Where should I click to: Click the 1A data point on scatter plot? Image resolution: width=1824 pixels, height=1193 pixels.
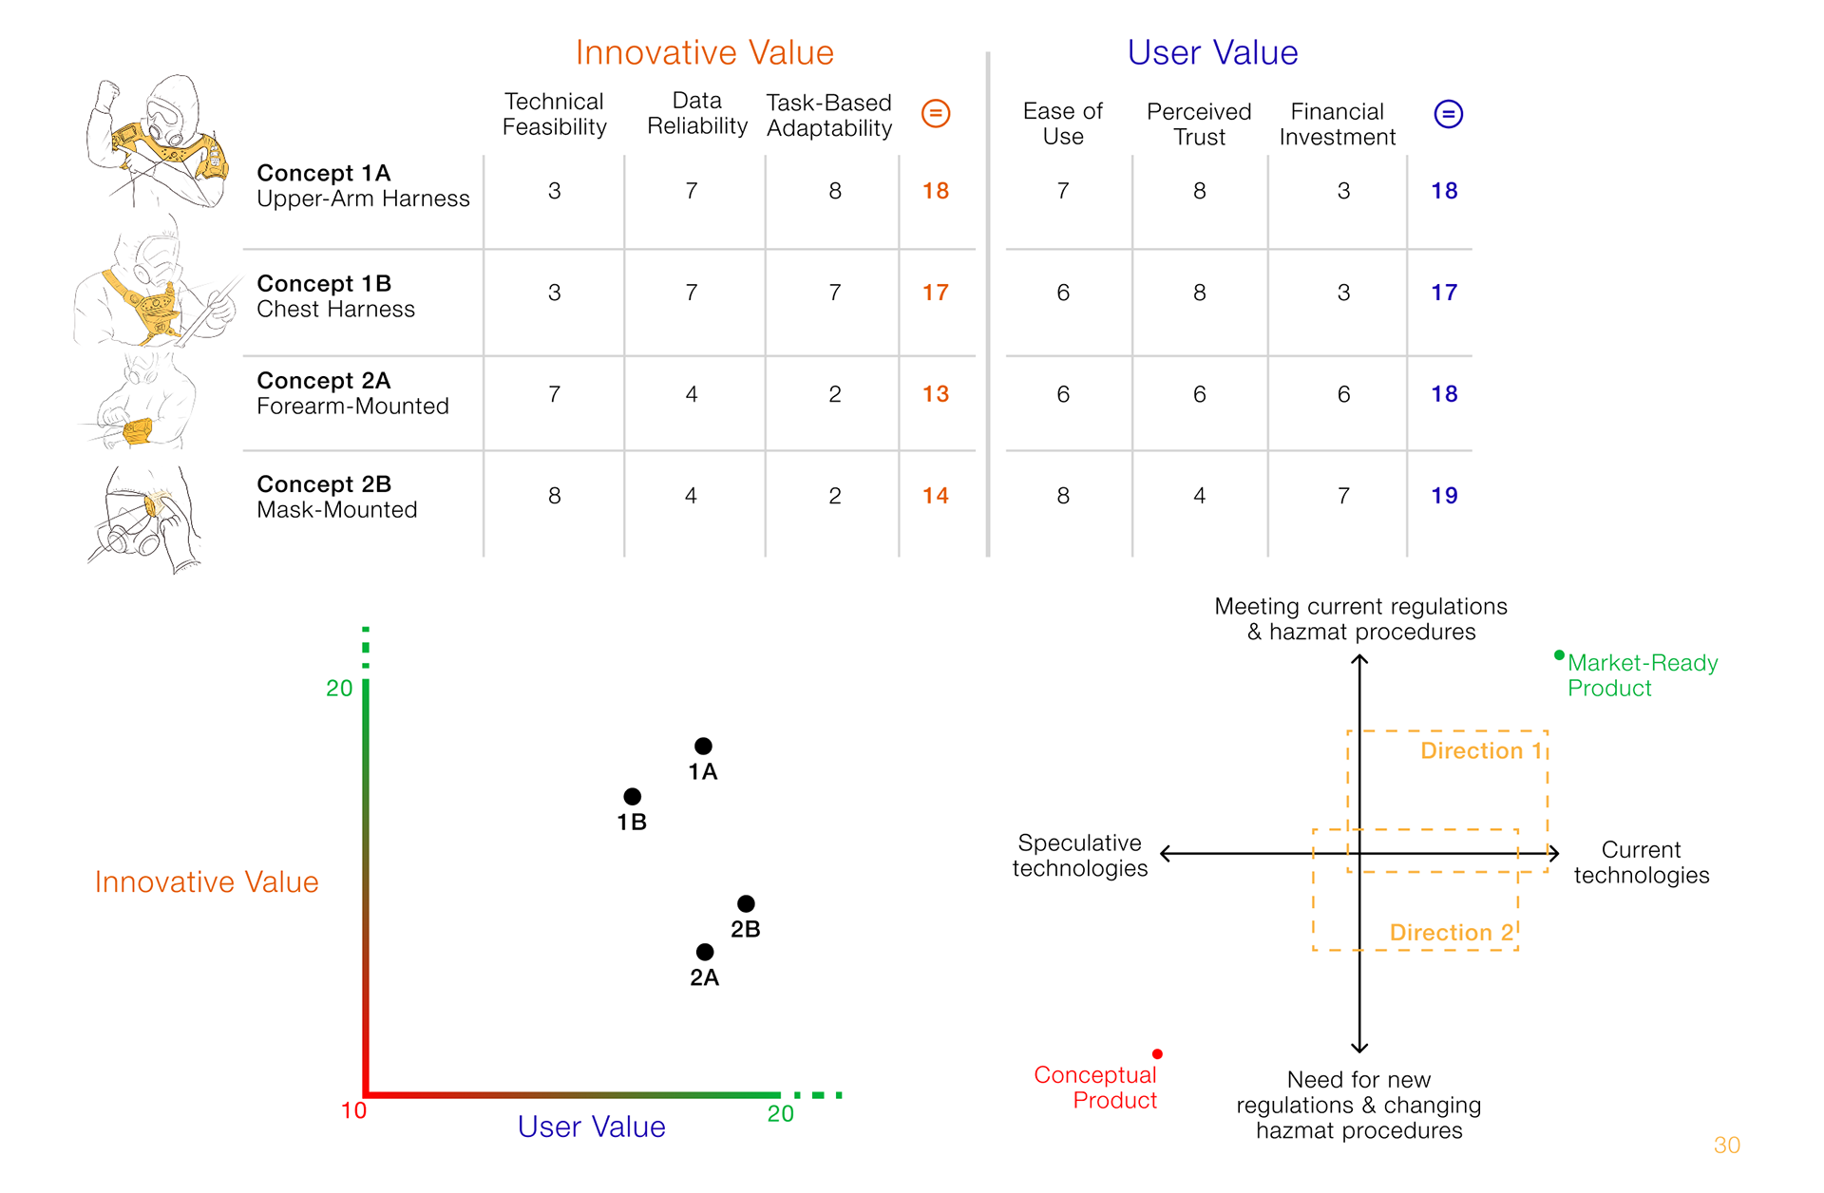pos(703,746)
